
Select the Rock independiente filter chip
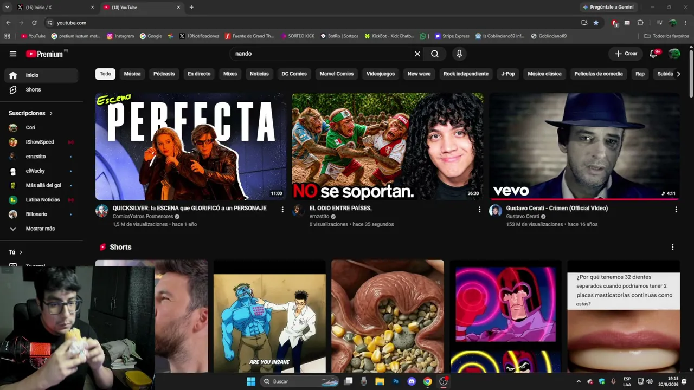click(x=466, y=74)
